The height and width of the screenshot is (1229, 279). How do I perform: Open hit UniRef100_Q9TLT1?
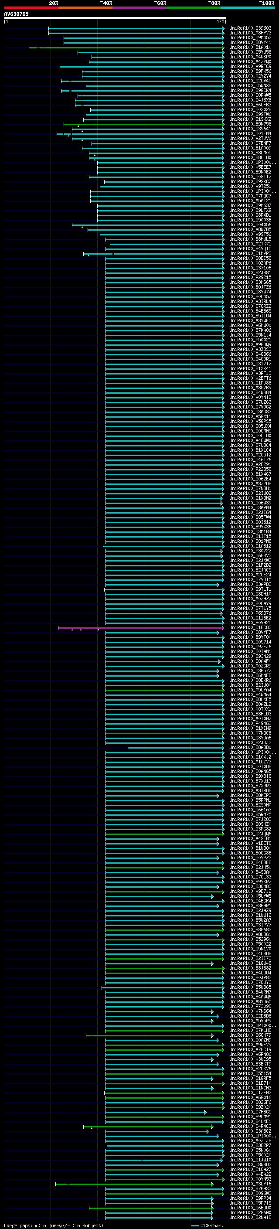coord(250,589)
